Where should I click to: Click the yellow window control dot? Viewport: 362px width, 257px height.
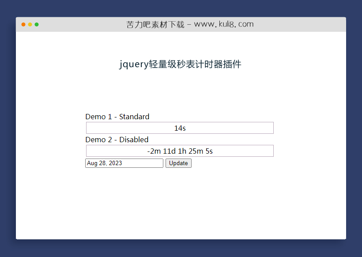[30, 25]
